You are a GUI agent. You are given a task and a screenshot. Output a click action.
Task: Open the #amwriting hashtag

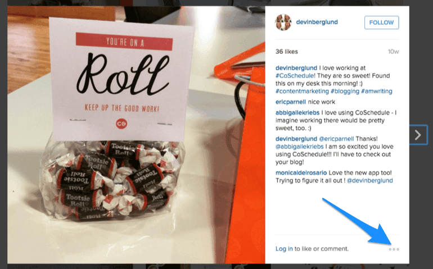(376, 91)
